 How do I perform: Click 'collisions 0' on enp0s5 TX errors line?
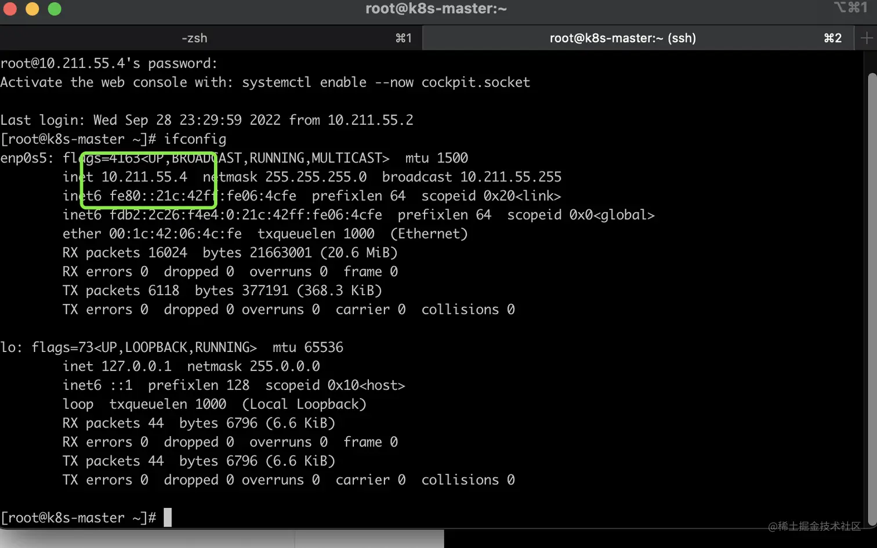coord(468,310)
